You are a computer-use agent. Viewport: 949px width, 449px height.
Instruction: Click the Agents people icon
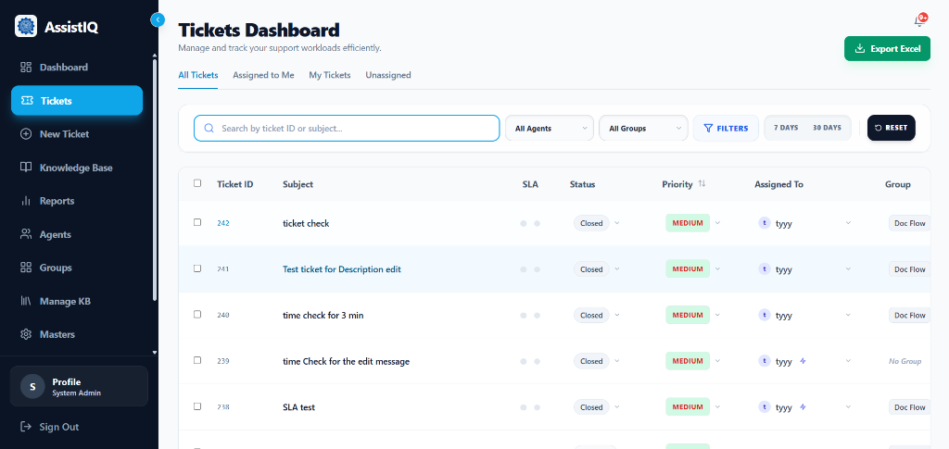[x=25, y=234]
